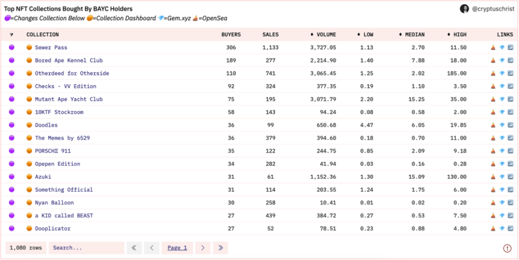
Task: Sort the table by the VOLUME column
Action: tap(323, 34)
